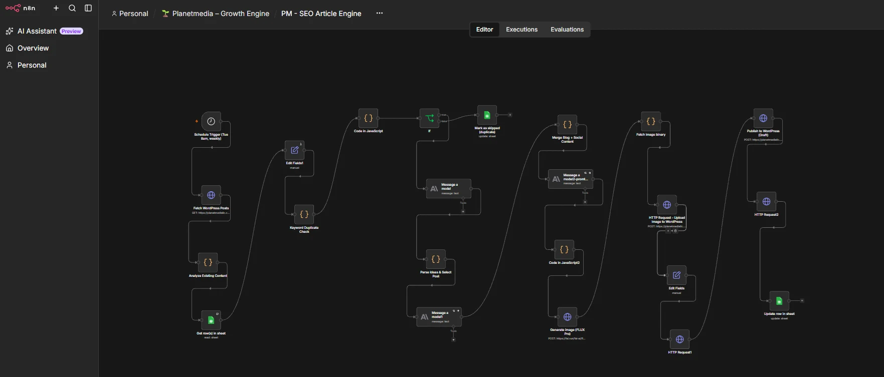The image size is (884, 377).
Task: Select the Merge Blog + Social Content node
Action: click(x=568, y=125)
